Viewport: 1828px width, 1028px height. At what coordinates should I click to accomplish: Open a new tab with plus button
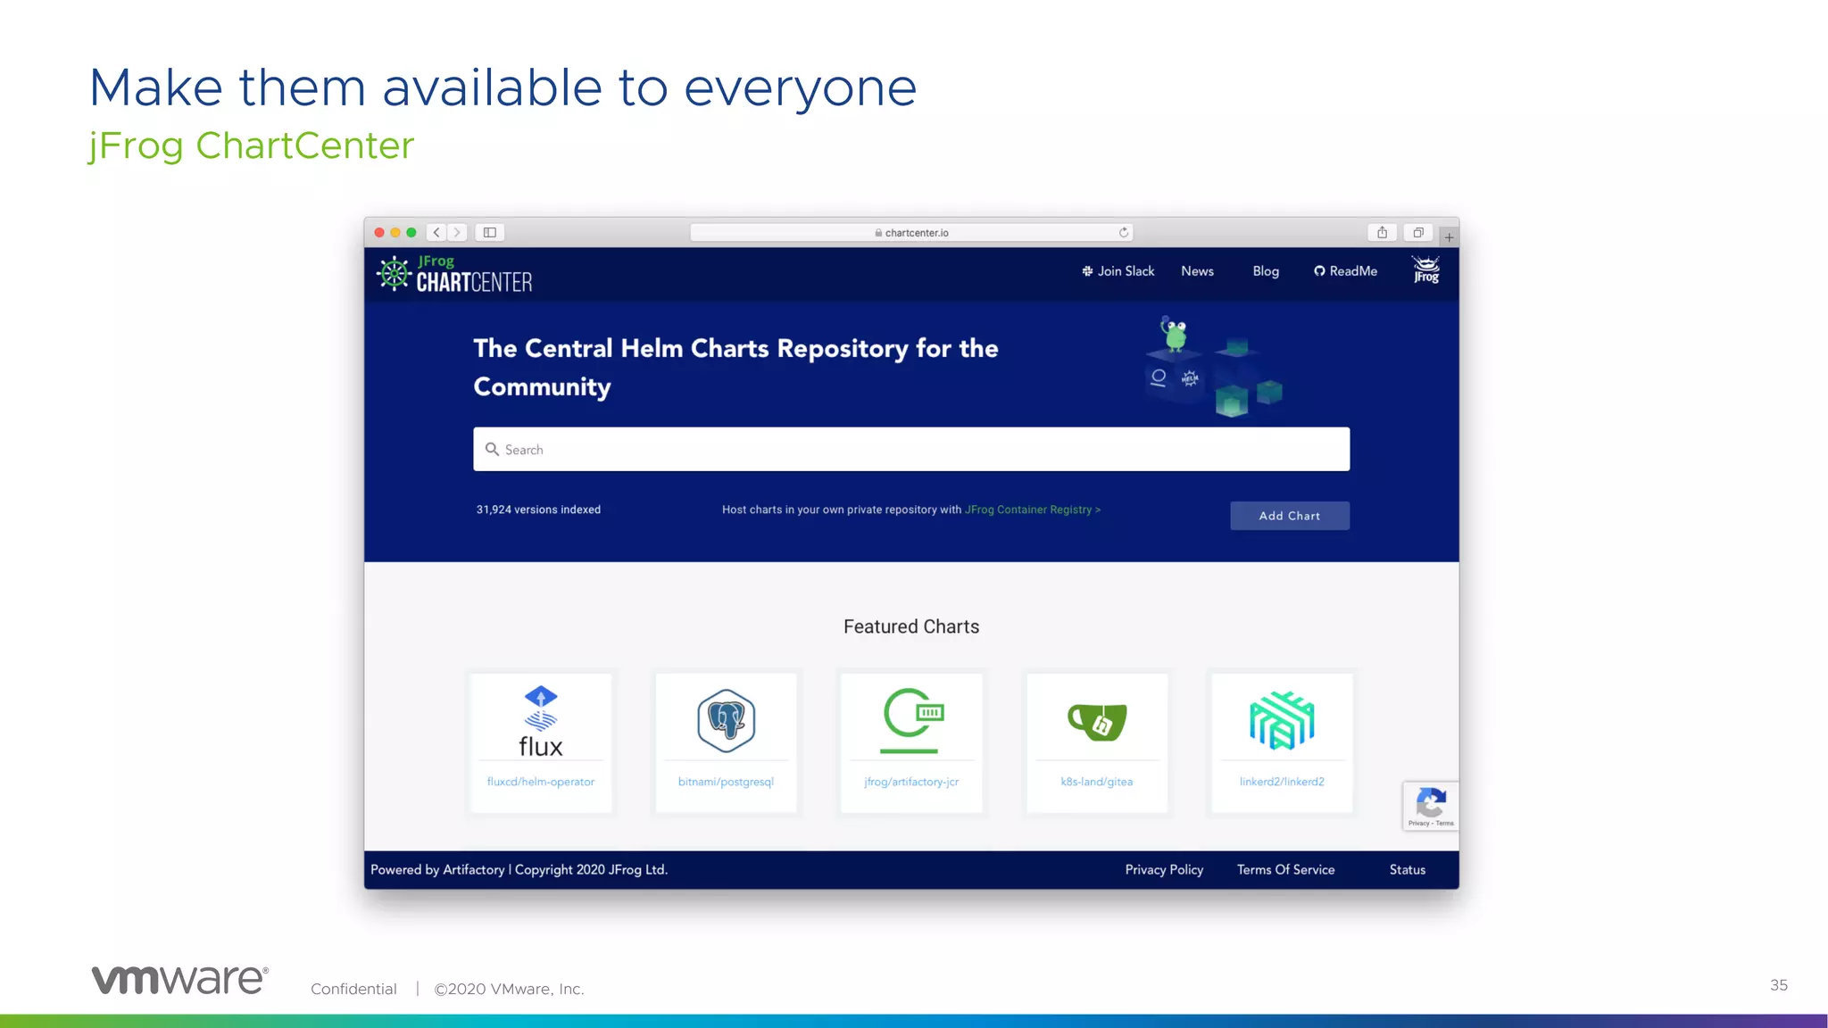point(1449,237)
